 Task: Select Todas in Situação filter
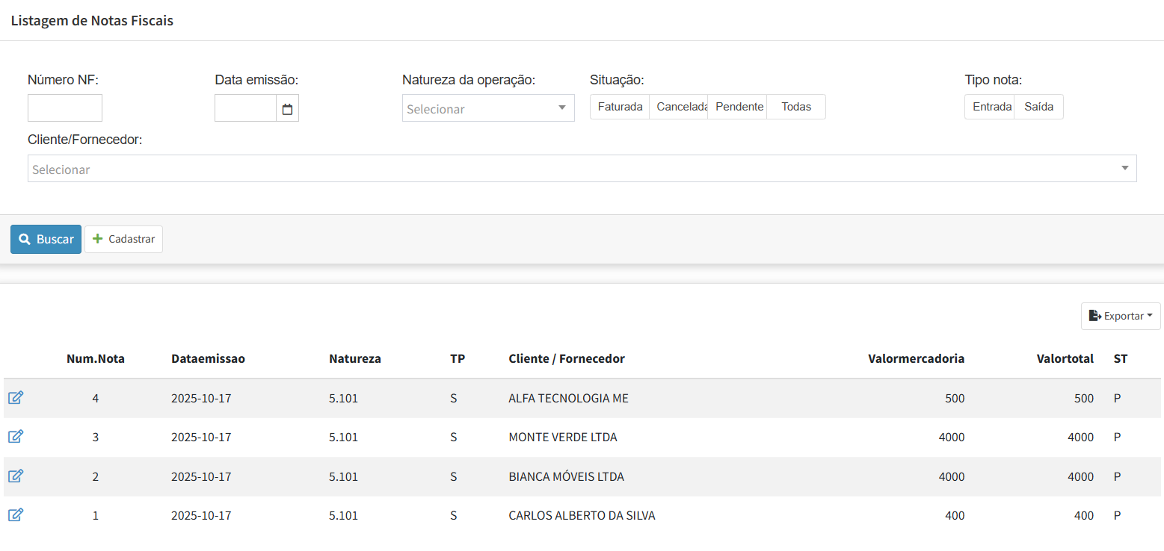point(796,107)
